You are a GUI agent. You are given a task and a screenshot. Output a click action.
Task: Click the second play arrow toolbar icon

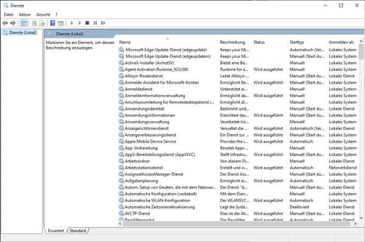pyautogui.click(x=80, y=23)
